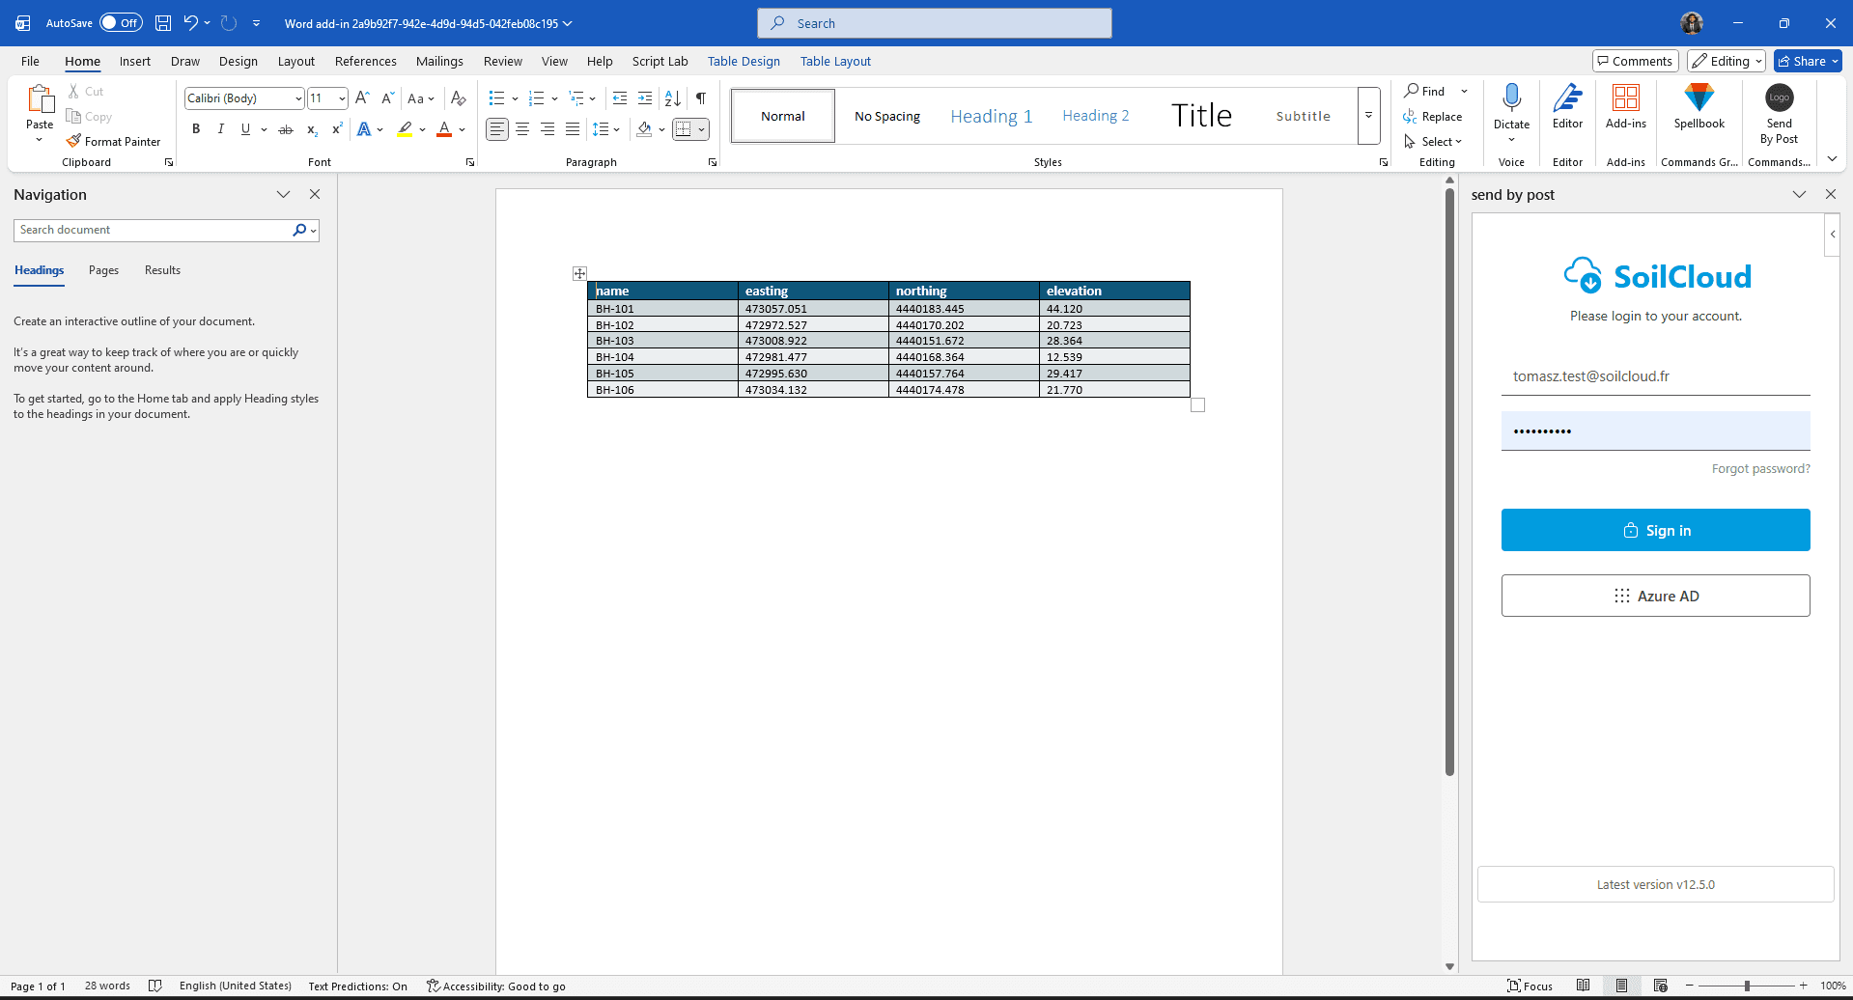The height and width of the screenshot is (1000, 1853).
Task: Click the font color red swatch
Action: pyautogui.click(x=444, y=129)
